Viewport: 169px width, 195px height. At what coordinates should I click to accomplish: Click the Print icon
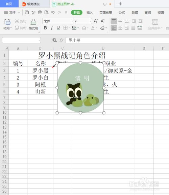point(40,13)
